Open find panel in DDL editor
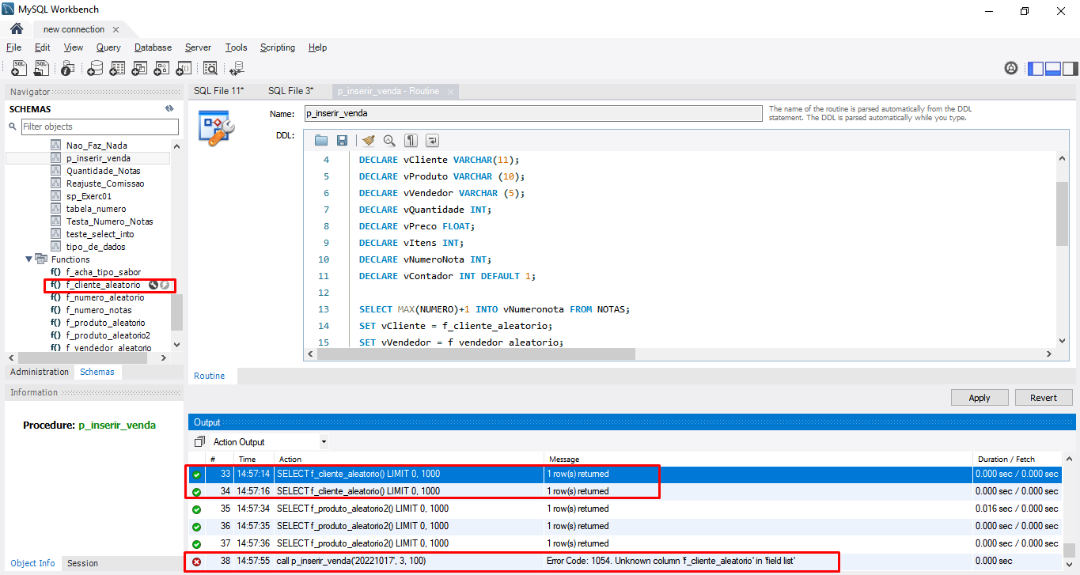The image size is (1080, 575). [x=389, y=140]
